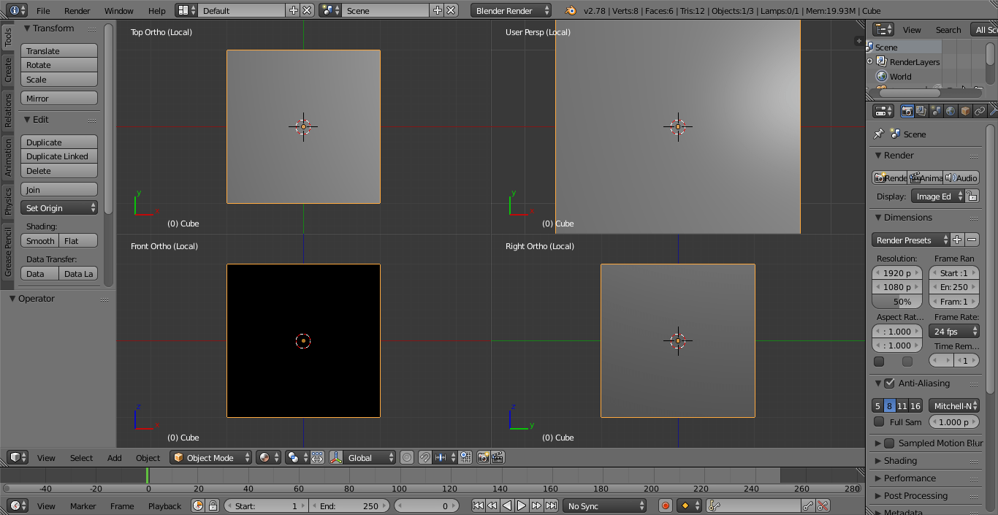Open the World properties tab icon
The width and height of the screenshot is (998, 515).
pyautogui.click(x=951, y=110)
